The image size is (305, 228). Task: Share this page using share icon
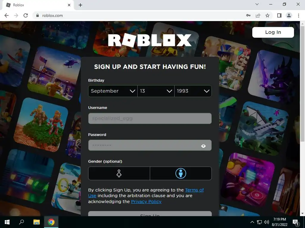tap(258, 15)
